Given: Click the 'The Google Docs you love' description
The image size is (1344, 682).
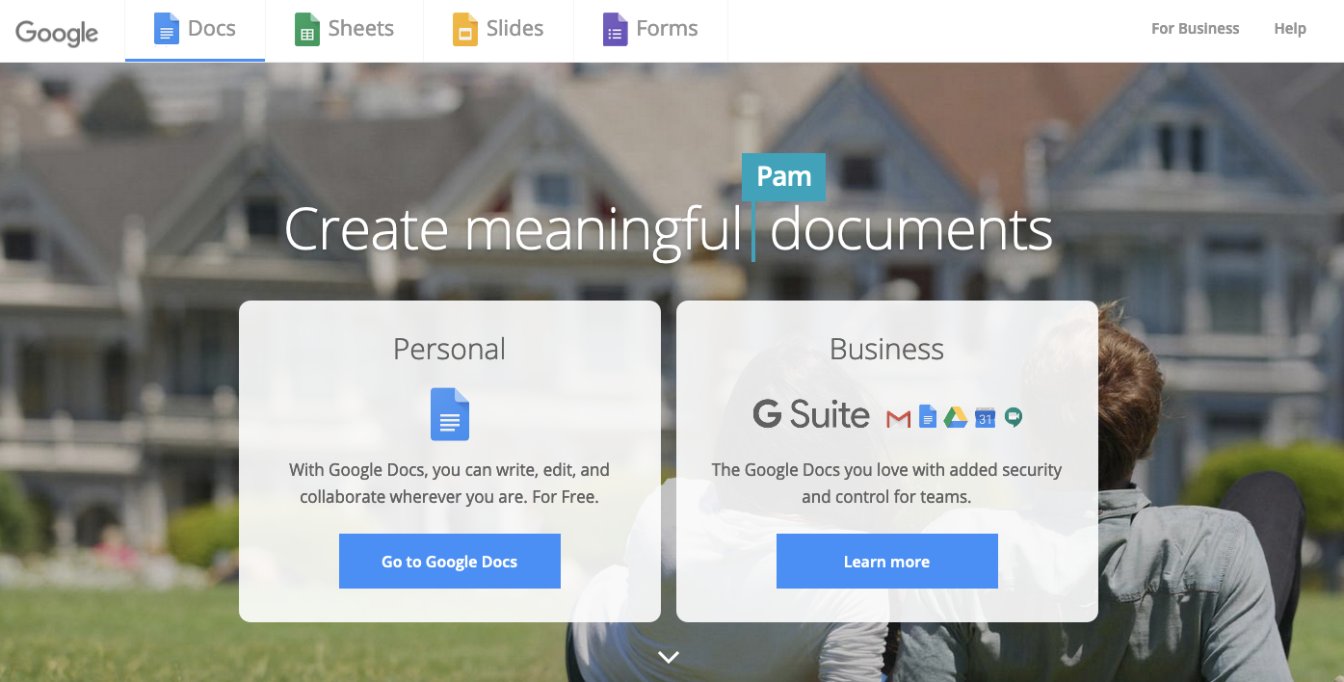Looking at the screenshot, I should tap(887, 485).
